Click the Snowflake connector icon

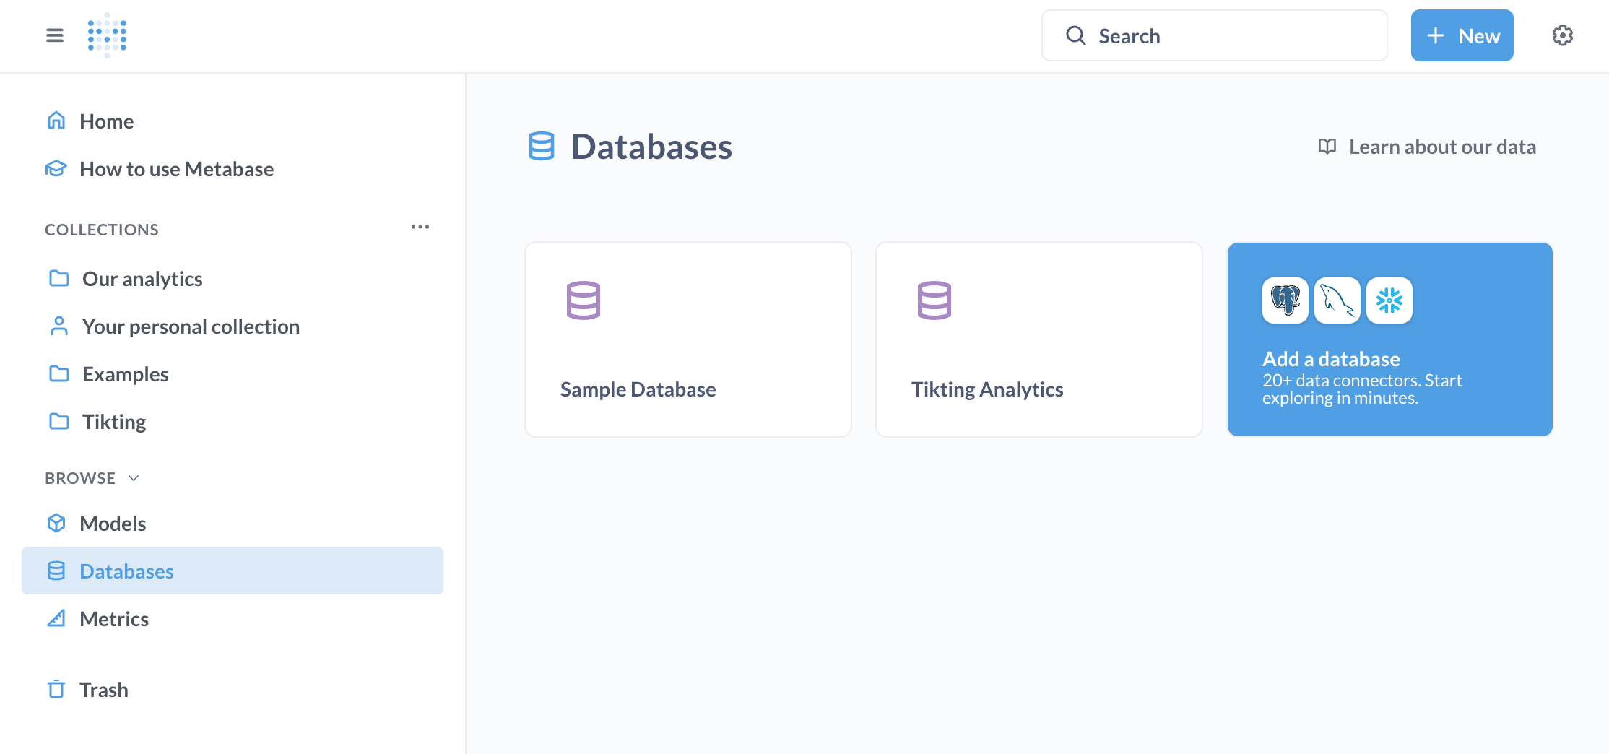point(1389,300)
